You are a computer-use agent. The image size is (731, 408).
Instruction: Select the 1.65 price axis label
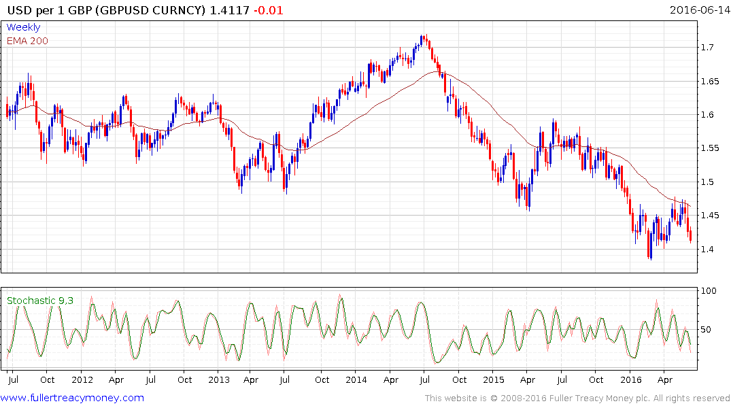710,81
